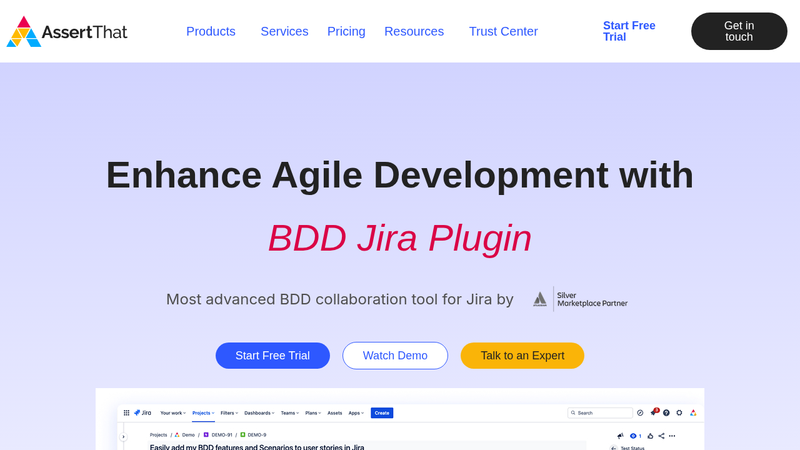Click the Atlassian Silver Marketplace Partner badge
Screen dimensions: 800x450
click(x=580, y=299)
